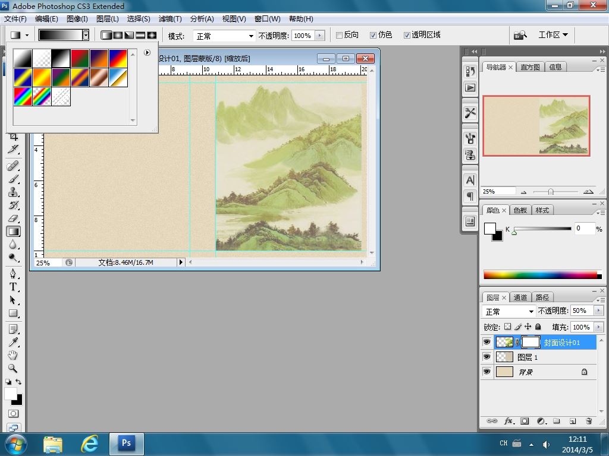The image size is (609, 456).
Task: Open the 工作区 workspace menu
Action: pyautogui.click(x=553, y=35)
